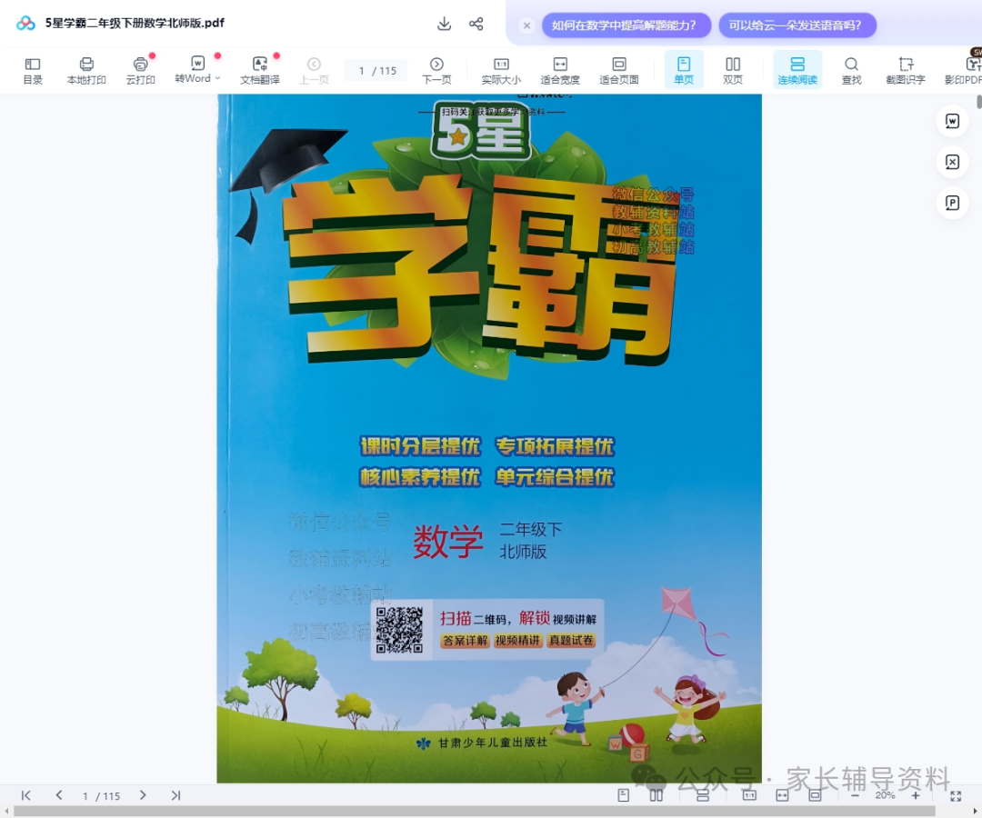Viewport: 982px width, 818px height.
Task: Click the PDF cover page image
Action: pos(489,438)
